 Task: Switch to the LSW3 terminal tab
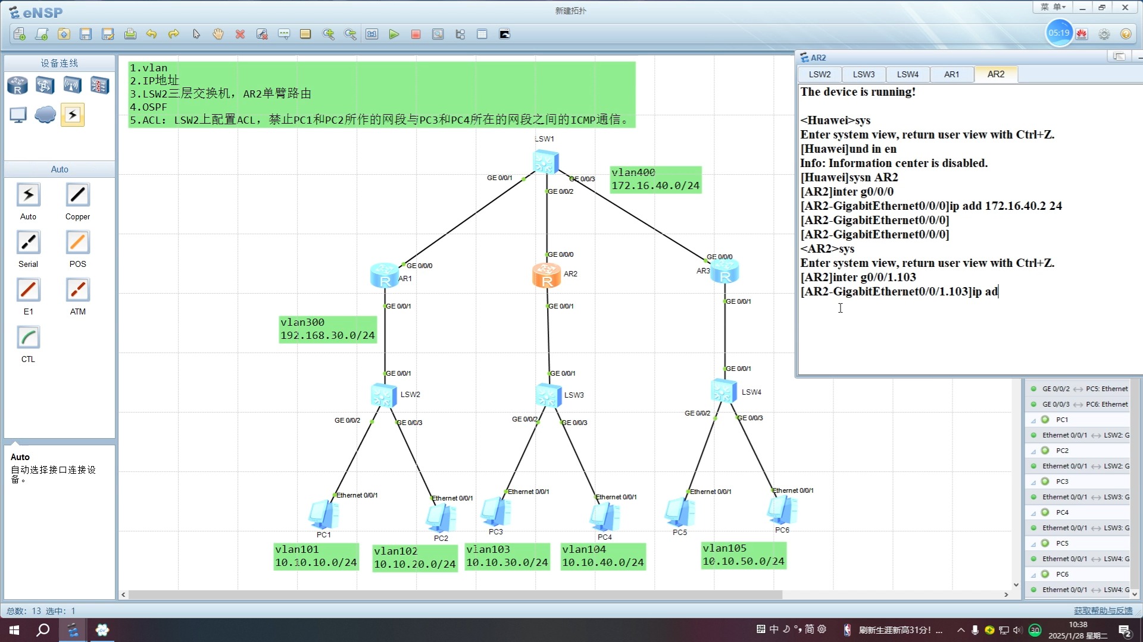(x=864, y=74)
